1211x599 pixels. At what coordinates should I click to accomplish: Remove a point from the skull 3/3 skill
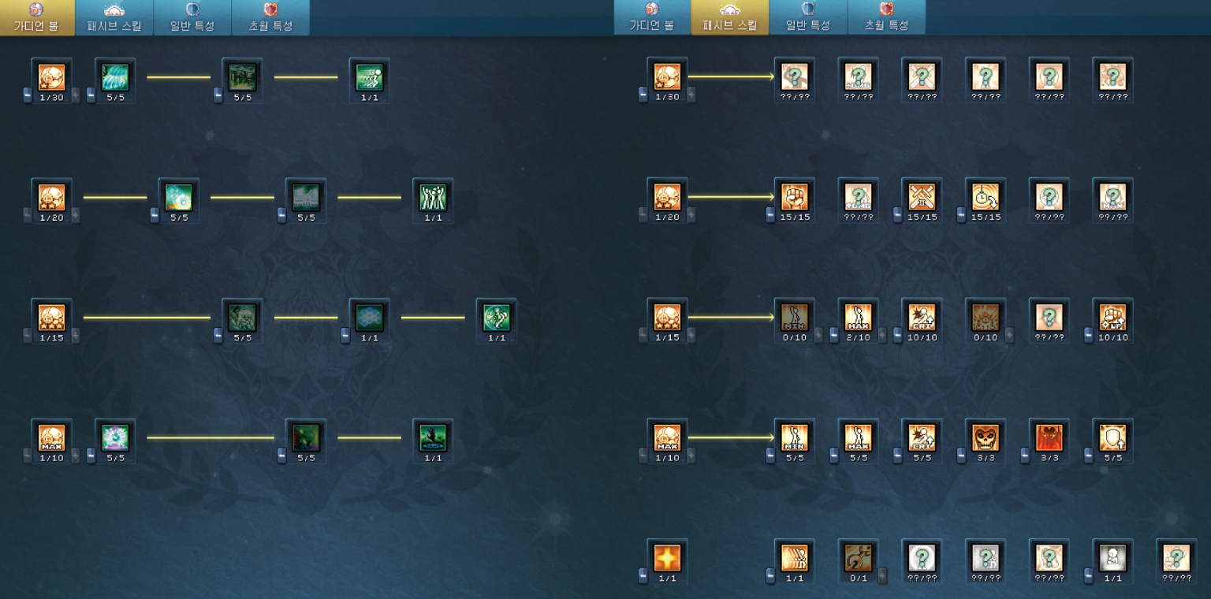click(x=961, y=456)
